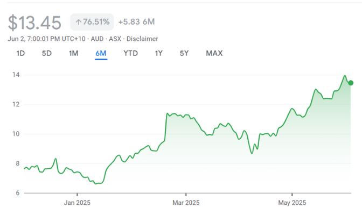Click the +5.83 6M change text
The width and height of the screenshot is (362, 215).
click(136, 22)
